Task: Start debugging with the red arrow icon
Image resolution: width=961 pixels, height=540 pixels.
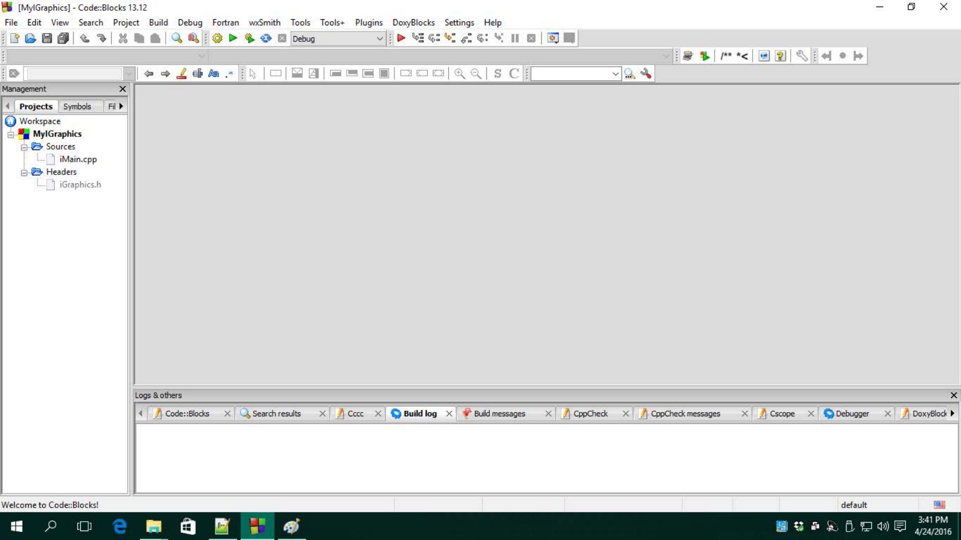Action: (401, 38)
